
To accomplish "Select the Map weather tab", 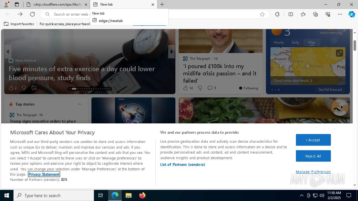I will 312,42.
